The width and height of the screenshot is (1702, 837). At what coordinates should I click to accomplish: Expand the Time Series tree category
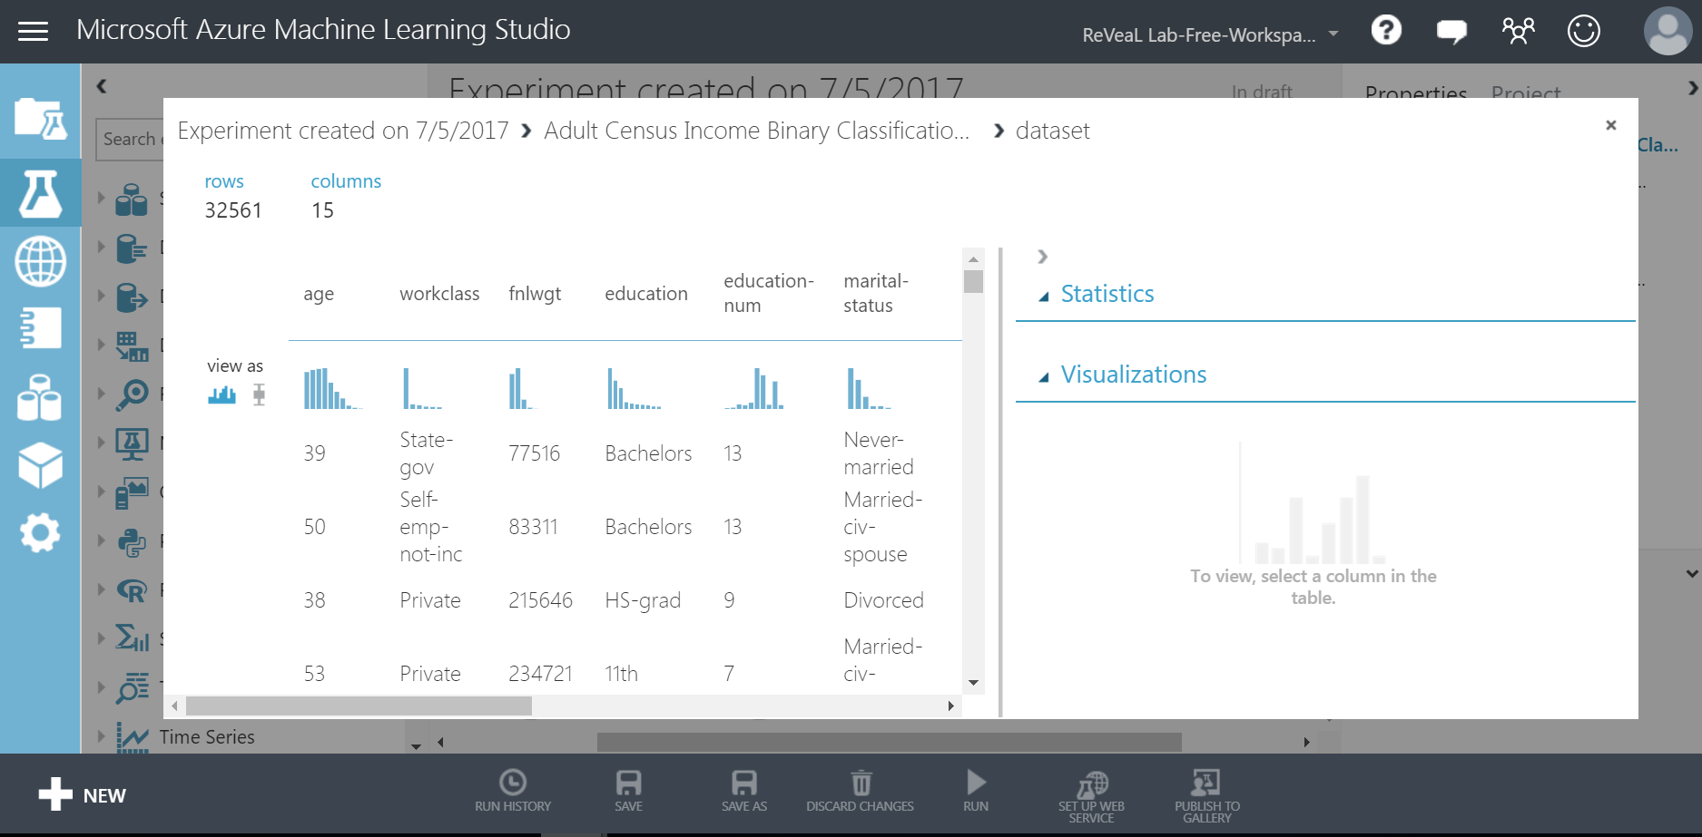click(x=102, y=736)
